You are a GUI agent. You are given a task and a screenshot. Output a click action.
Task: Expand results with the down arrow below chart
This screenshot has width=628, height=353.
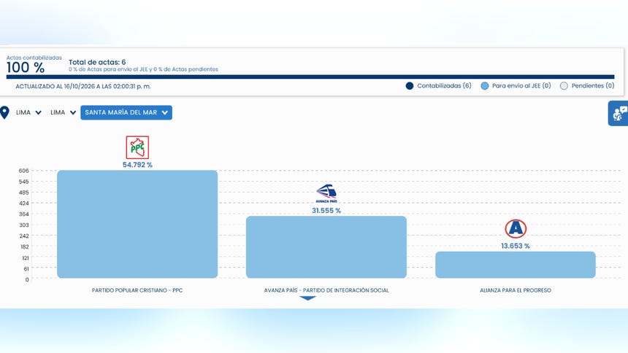[307, 298]
